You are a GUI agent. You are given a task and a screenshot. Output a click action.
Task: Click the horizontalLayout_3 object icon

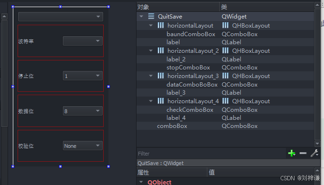[x=161, y=76]
